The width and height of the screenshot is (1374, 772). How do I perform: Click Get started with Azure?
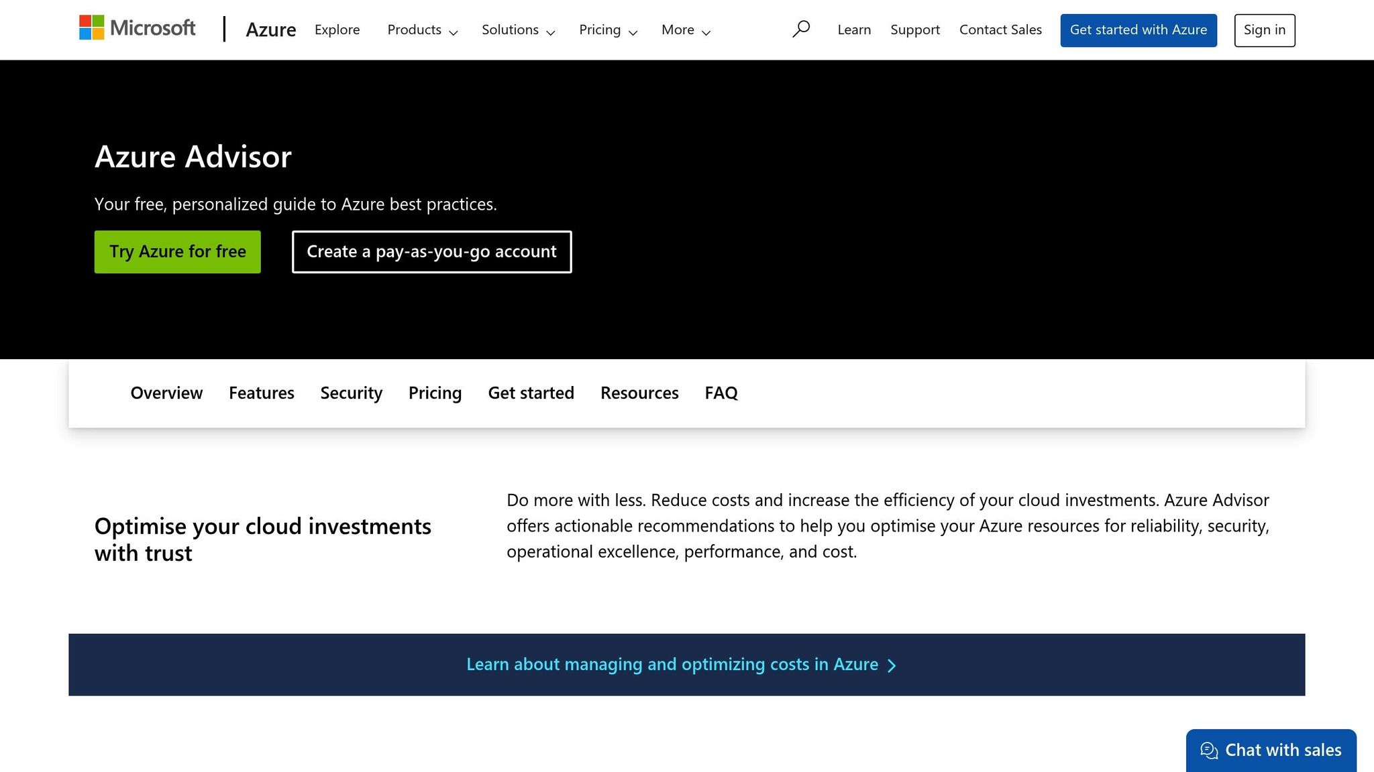pyautogui.click(x=1138, y=29)
